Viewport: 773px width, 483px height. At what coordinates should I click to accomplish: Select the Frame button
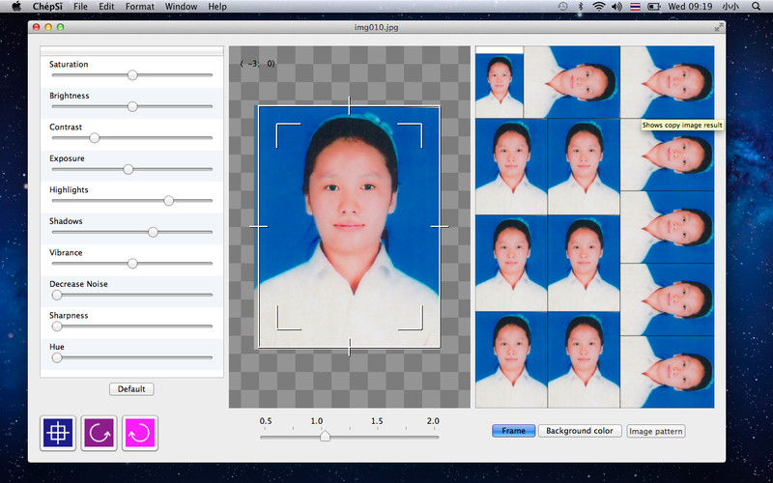tap(513, 431)
